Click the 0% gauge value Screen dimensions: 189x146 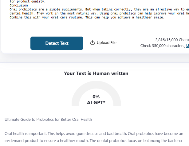[x=96, y=97]
